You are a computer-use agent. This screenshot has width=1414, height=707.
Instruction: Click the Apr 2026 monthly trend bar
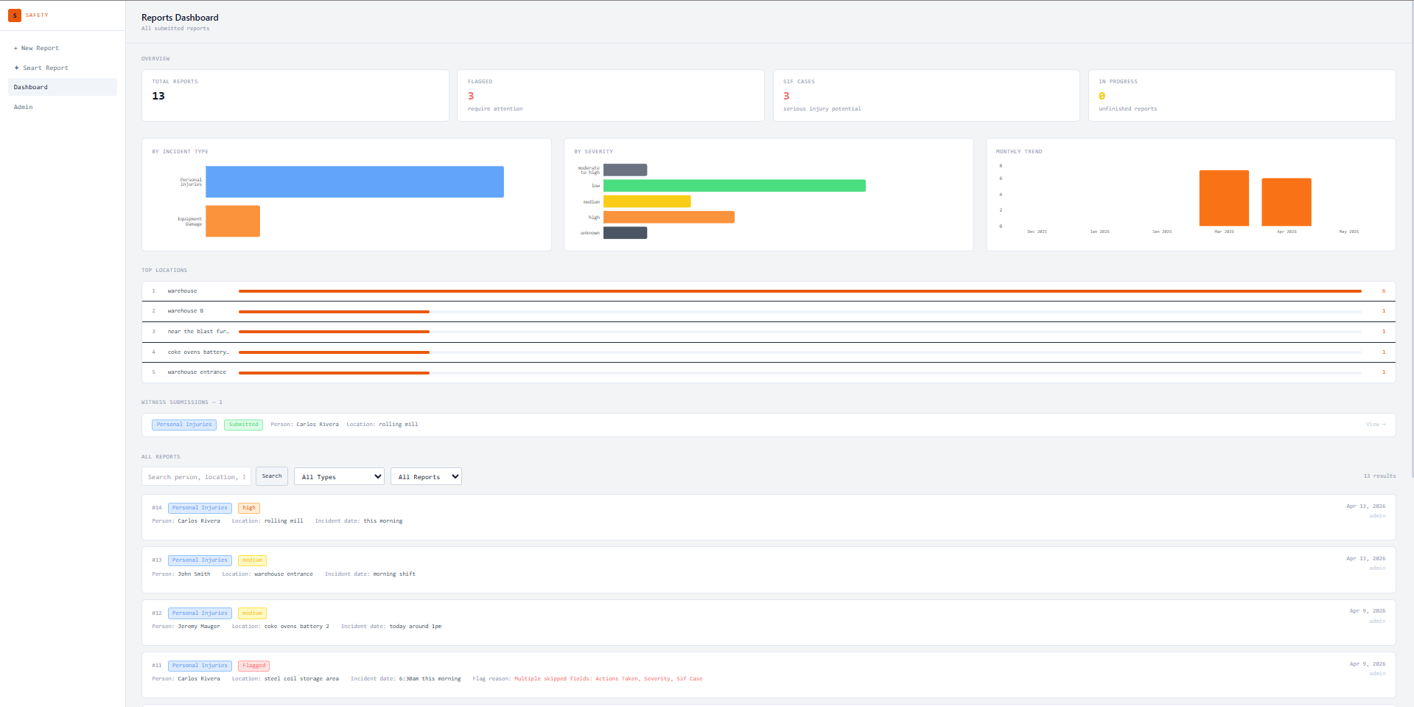[x=1287, y=202]
